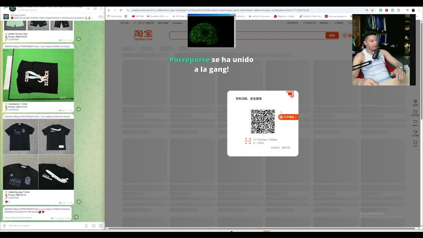
Task: Forward the A Bathing Ape T-shirt post
Action: click(x=78, y=202)
